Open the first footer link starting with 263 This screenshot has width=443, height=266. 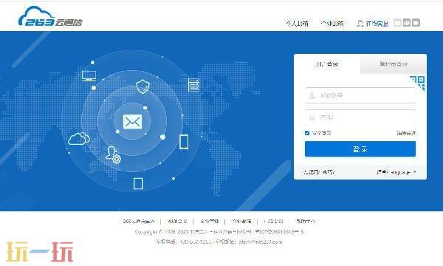pyautogui.click(x=139, y=221)
